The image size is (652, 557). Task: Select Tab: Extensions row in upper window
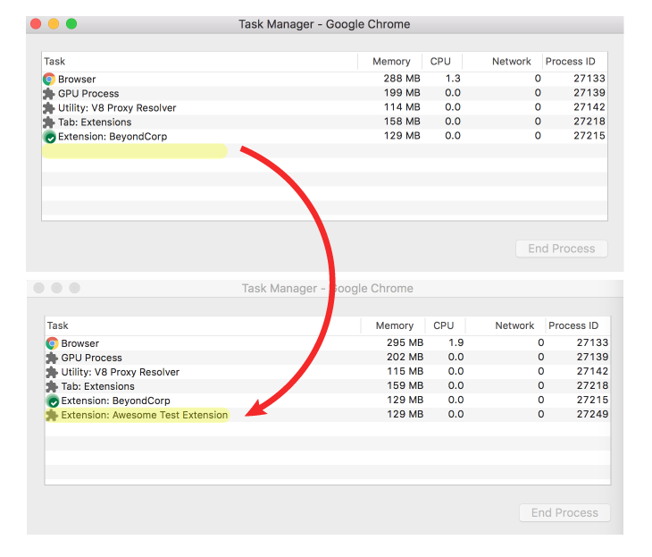tap(324, 122)
